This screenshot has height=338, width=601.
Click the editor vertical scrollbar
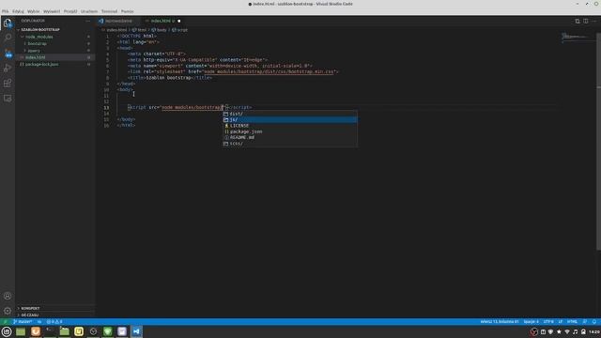click(599, 142)
